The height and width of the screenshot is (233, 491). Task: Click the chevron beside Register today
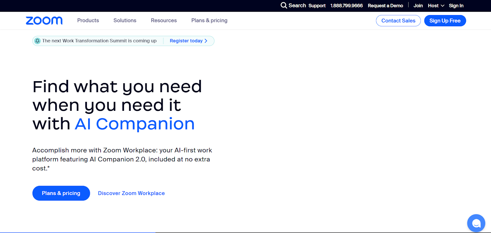206,41
